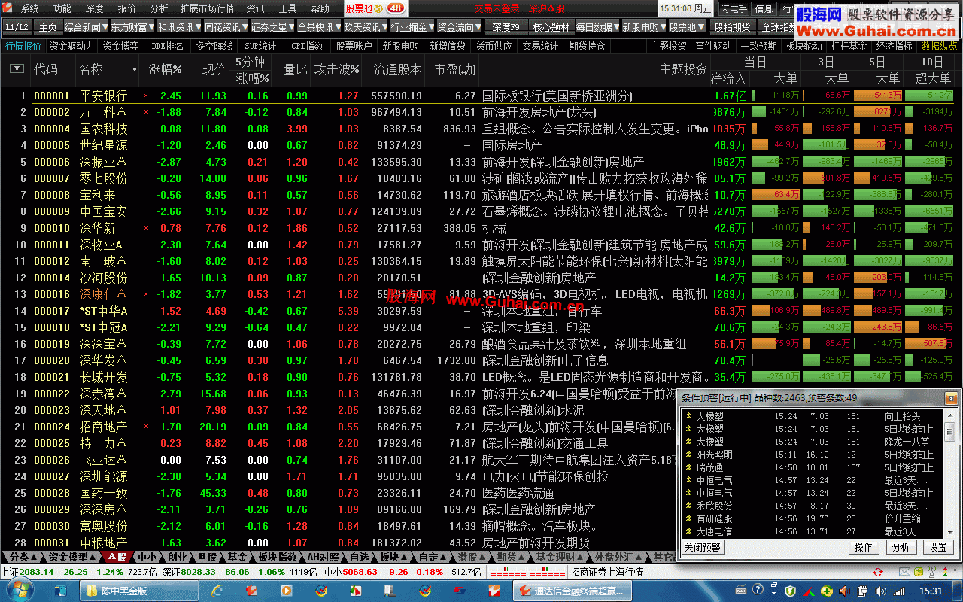Screen dimensions: 963x602
Task: Open the 证券之星 dropdown
Action: coord(272,27)
